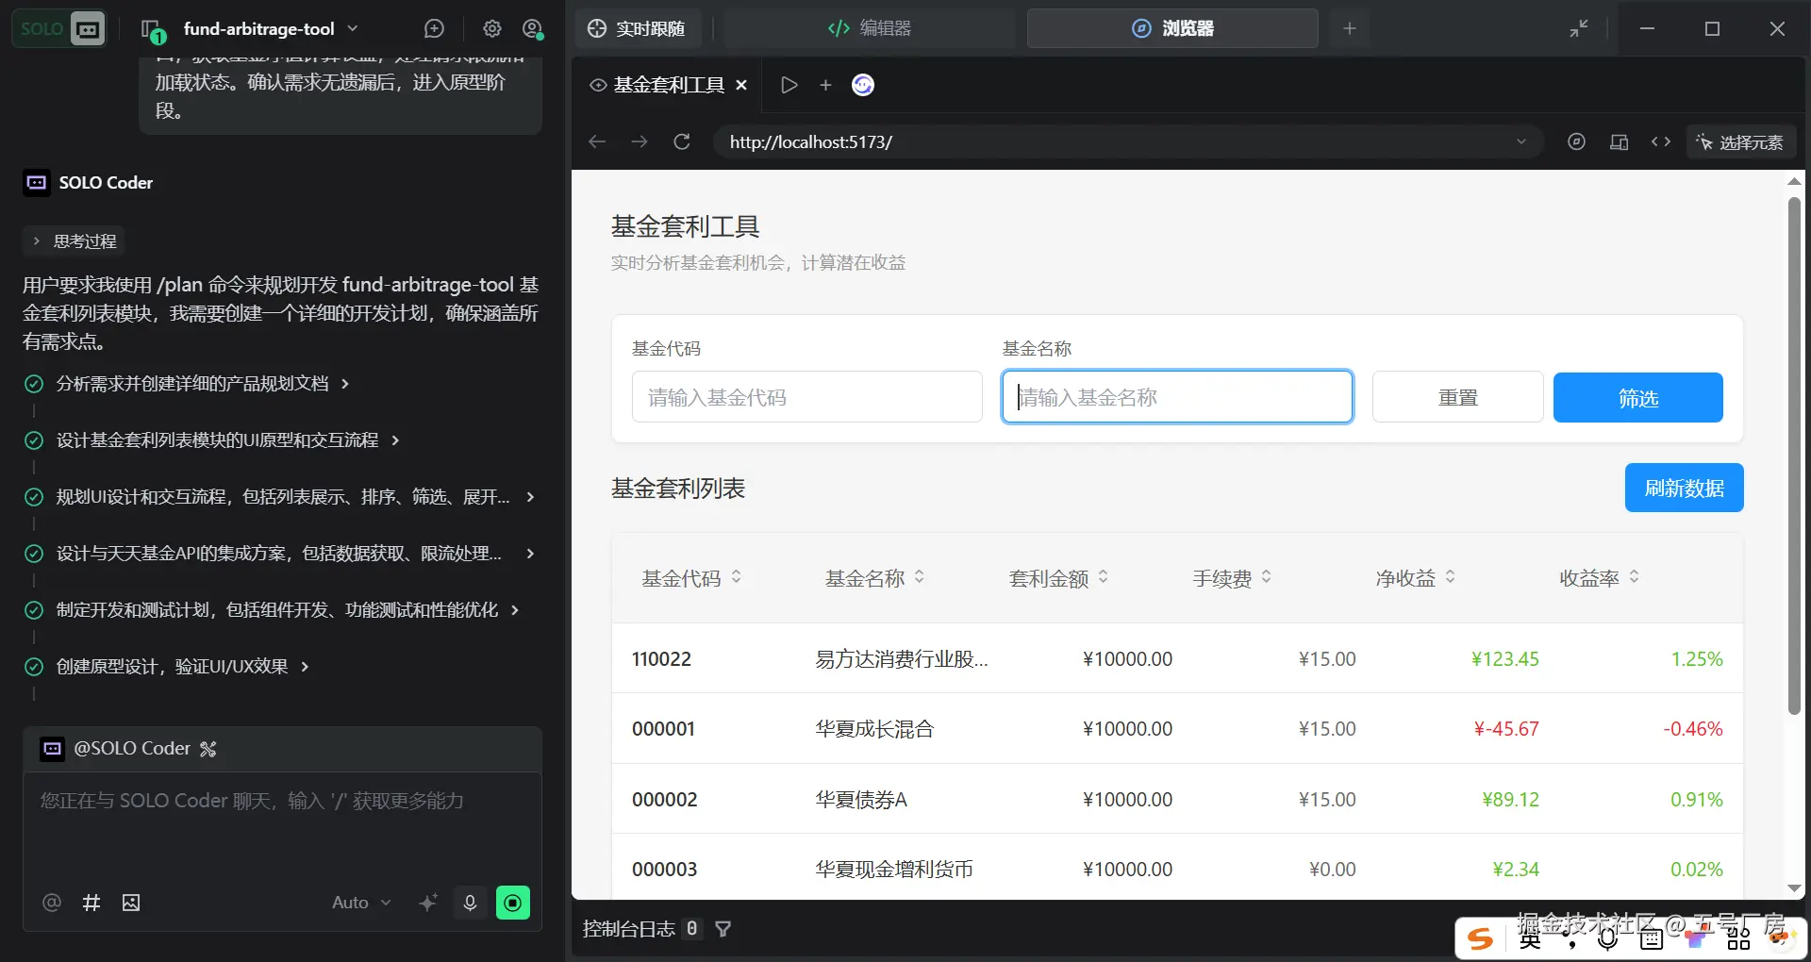The height and width of the screenshot is (962, 1811).
Task: Click the attach image icon
Action: coord(131,903)
